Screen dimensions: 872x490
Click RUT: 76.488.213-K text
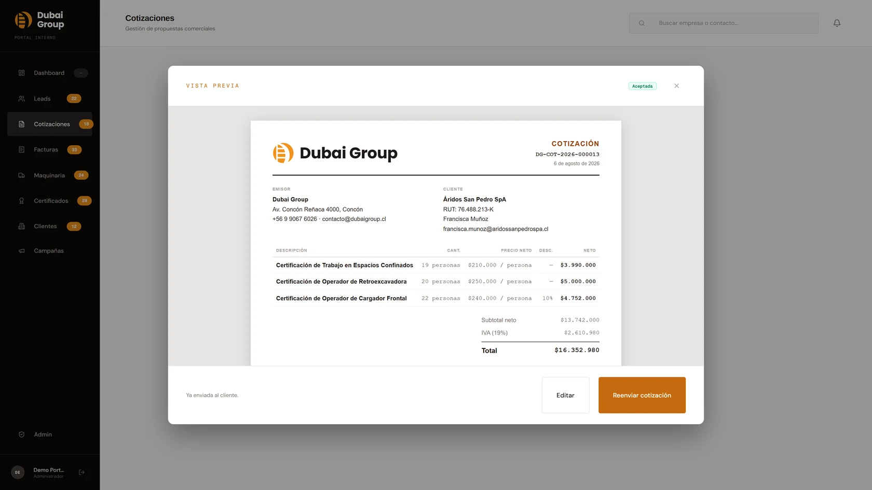[468, 209]
